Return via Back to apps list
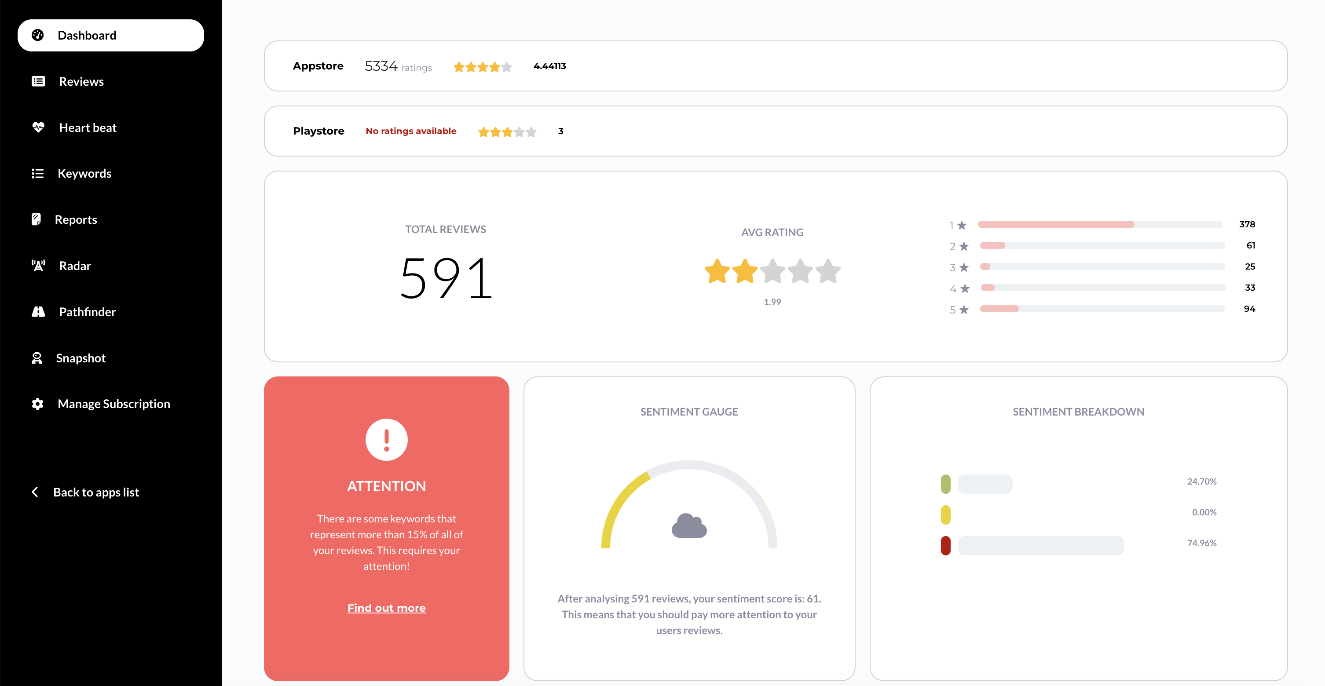 95,492
